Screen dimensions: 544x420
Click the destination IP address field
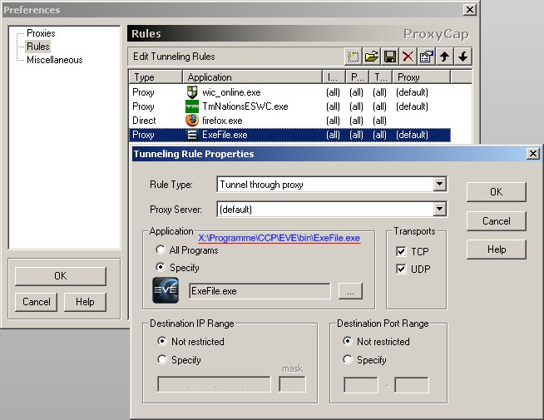click(214, 384)
